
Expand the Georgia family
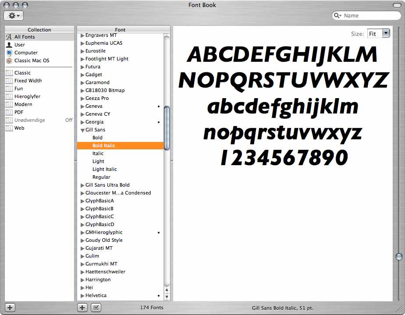(x=82, y=122)
